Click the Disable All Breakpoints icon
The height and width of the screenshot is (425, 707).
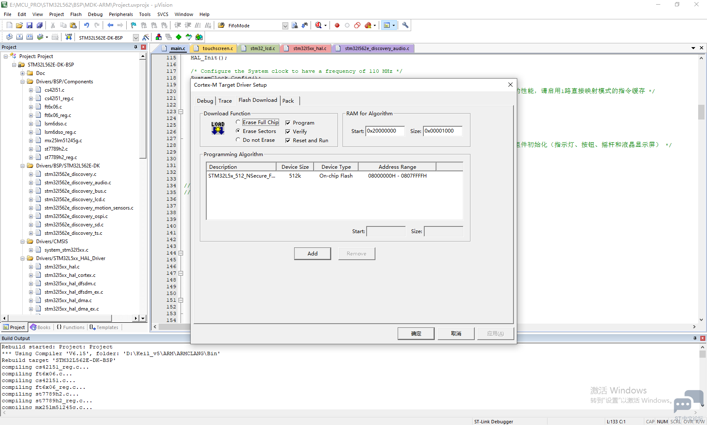point(357,25)
